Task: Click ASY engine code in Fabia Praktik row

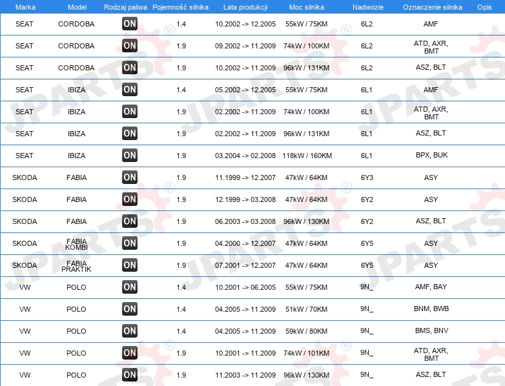Action: (431, 265)
